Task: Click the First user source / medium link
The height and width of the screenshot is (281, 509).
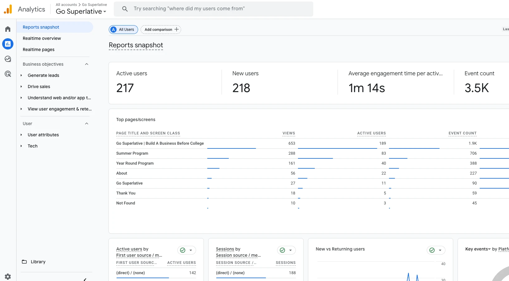Action: tap(139, 255)
